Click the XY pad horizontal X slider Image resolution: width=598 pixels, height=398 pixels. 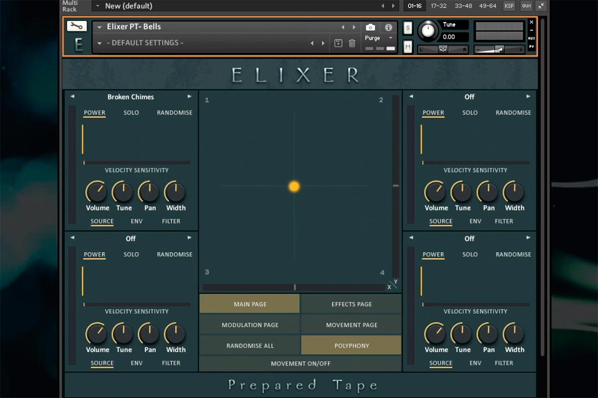(294, 287)
